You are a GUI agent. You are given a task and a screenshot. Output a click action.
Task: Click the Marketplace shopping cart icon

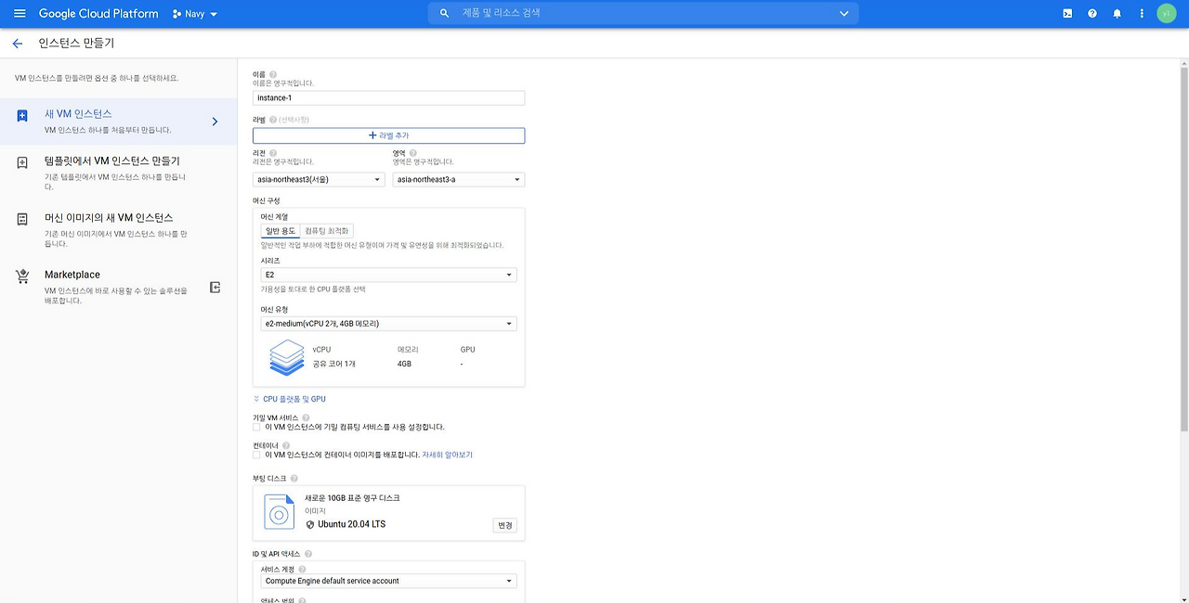click(x=22, y=276)
